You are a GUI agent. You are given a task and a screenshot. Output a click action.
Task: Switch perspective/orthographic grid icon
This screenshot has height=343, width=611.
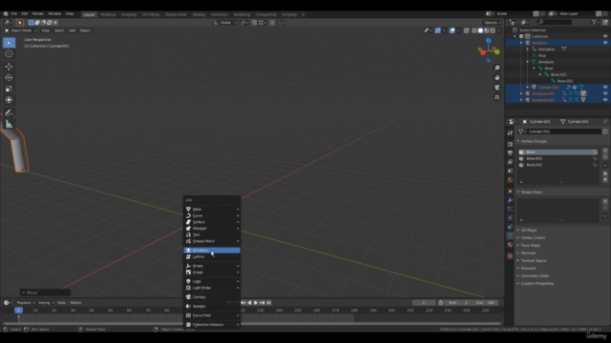click(x=496, y=97)
